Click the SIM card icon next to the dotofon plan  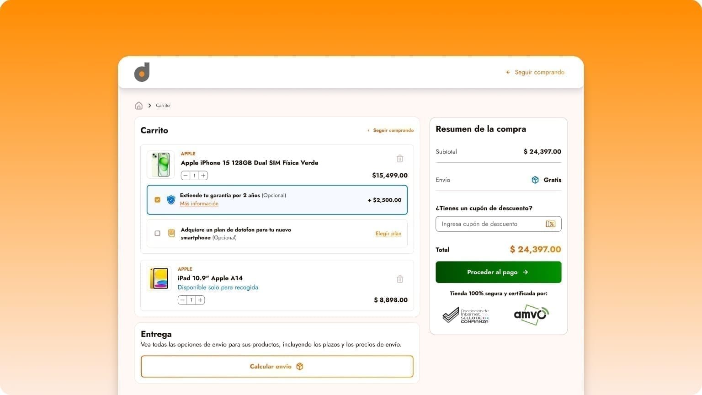click(171, 233)
